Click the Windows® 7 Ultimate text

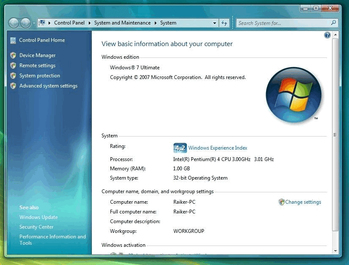tap(135, 68)
